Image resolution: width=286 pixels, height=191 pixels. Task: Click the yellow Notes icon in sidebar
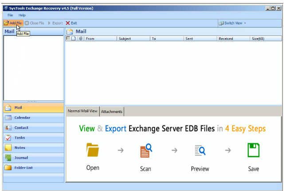click(x=8, y=148)
